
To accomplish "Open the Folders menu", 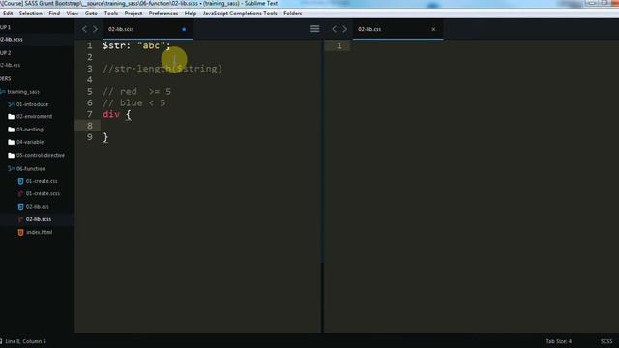I will point(292,13).
